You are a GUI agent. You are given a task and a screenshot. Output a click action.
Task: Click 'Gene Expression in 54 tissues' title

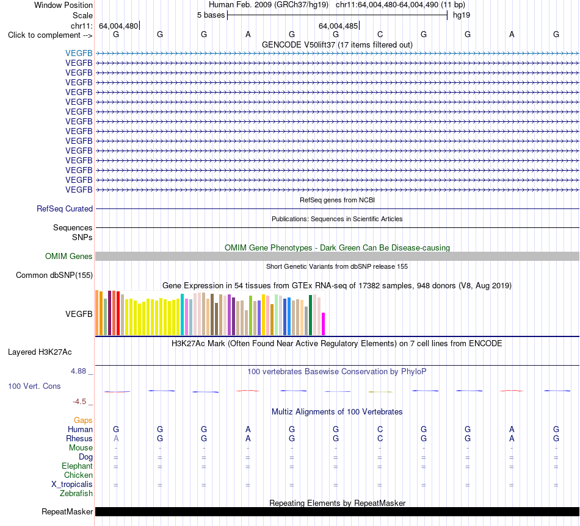coord(337,285)
